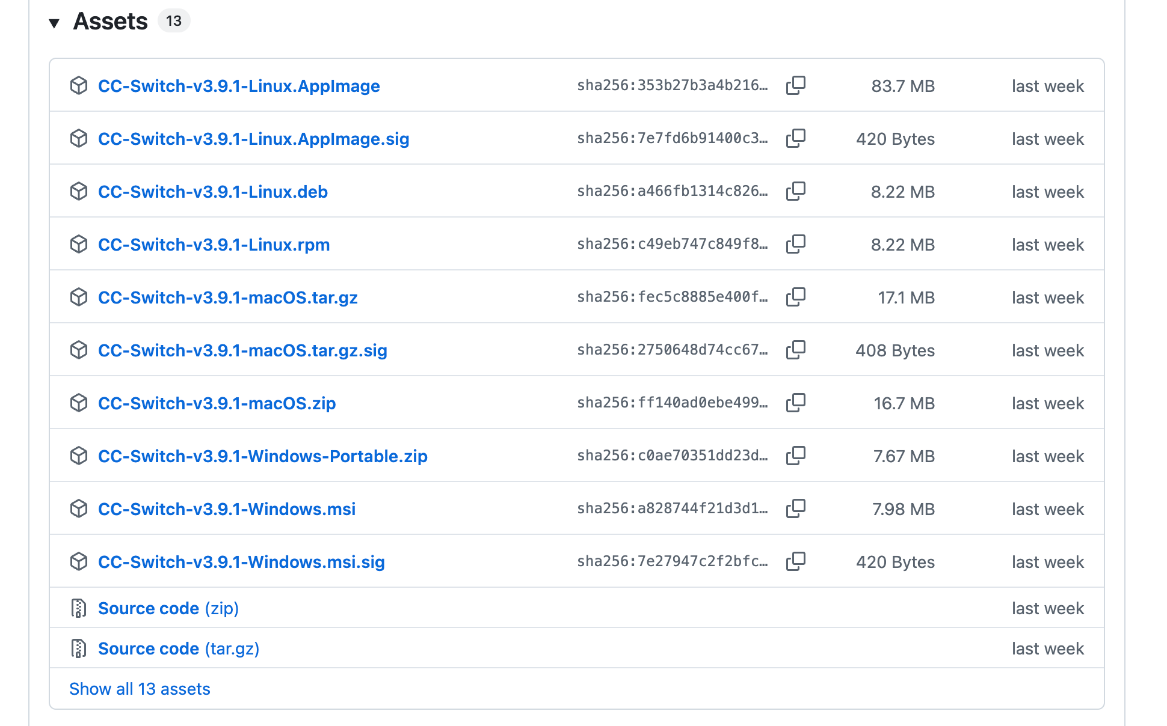The height and width of the screenshot is (726, 1167).
Task: Click the Show all 13 assets link
Action: click(140, 689)
